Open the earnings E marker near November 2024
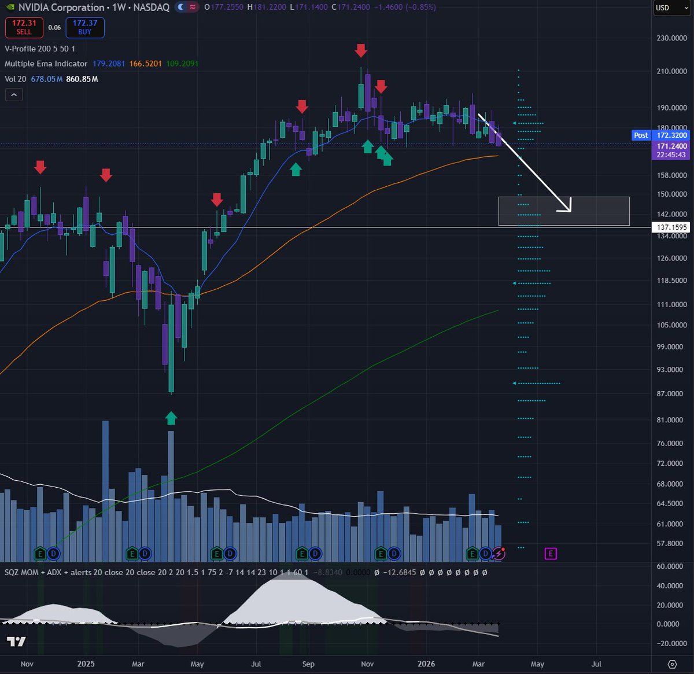The image size is (694, 674). pyautogui.click(x=40, y=554)
